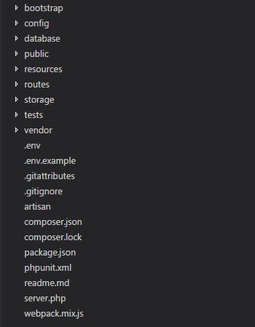Expand the storage folder arrow
The image size is (255, 327).
click(x=17, y=99)
